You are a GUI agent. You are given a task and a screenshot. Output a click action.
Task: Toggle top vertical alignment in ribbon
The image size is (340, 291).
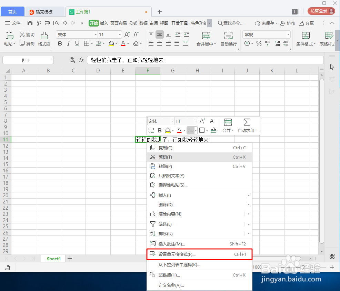tap(151, 34)
